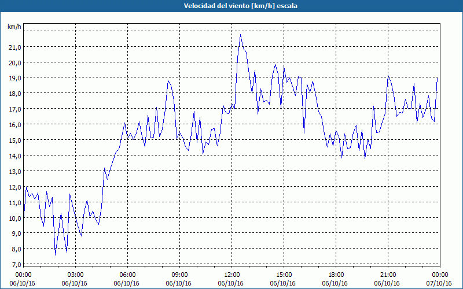Click the 19,0 y-axis value
The height and width of the screenshot is (289, 463).
pyautogui.click(x=15, y=78)
